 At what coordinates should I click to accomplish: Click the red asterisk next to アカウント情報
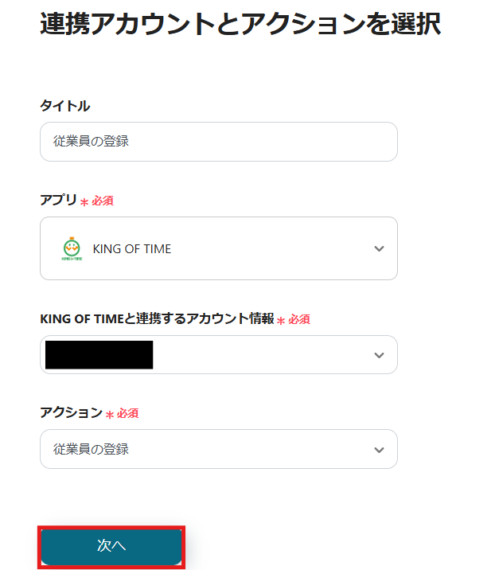click(281, 320)
